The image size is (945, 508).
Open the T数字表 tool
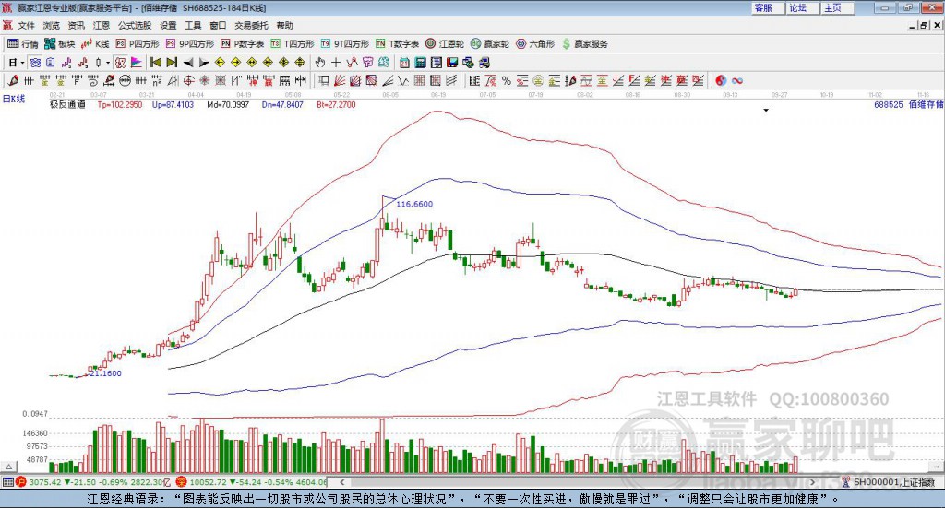point(397,44)
